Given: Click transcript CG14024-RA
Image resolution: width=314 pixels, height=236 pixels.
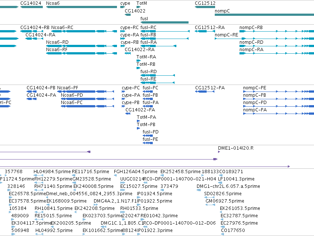Looking at the screenshot, I should [x=34, y=39].
